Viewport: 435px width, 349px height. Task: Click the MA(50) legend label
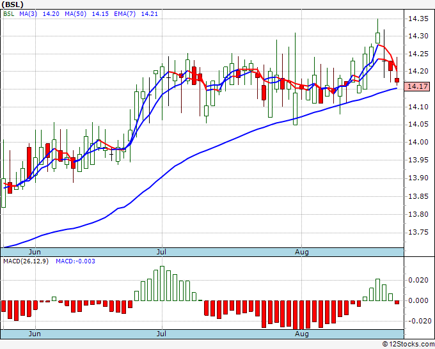[x=75, y=14]
